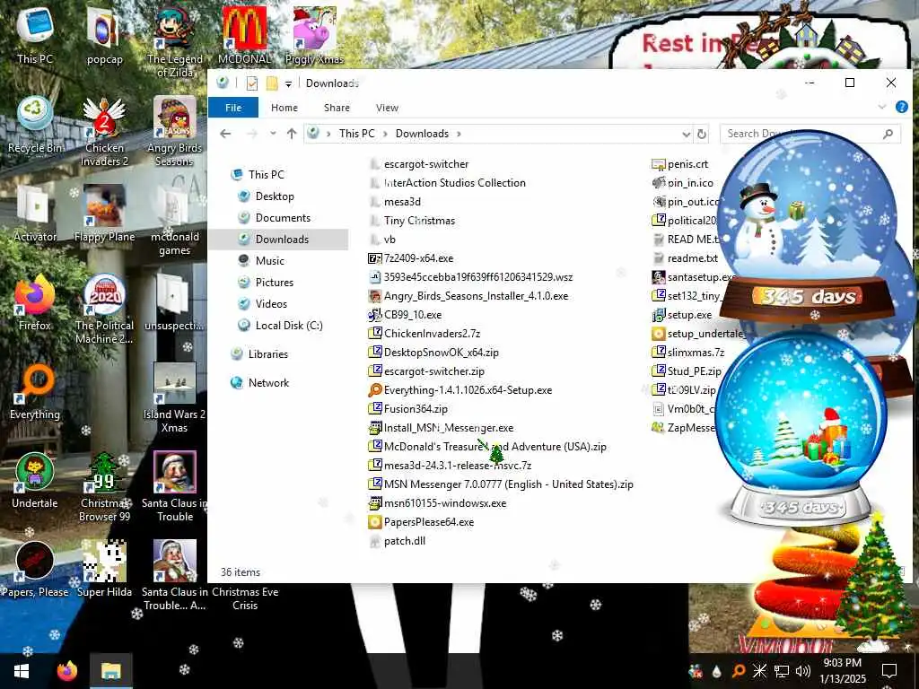Open the MCDONAL desktop icon
This screenshot has width=919, height=689.
click(244, 35)
